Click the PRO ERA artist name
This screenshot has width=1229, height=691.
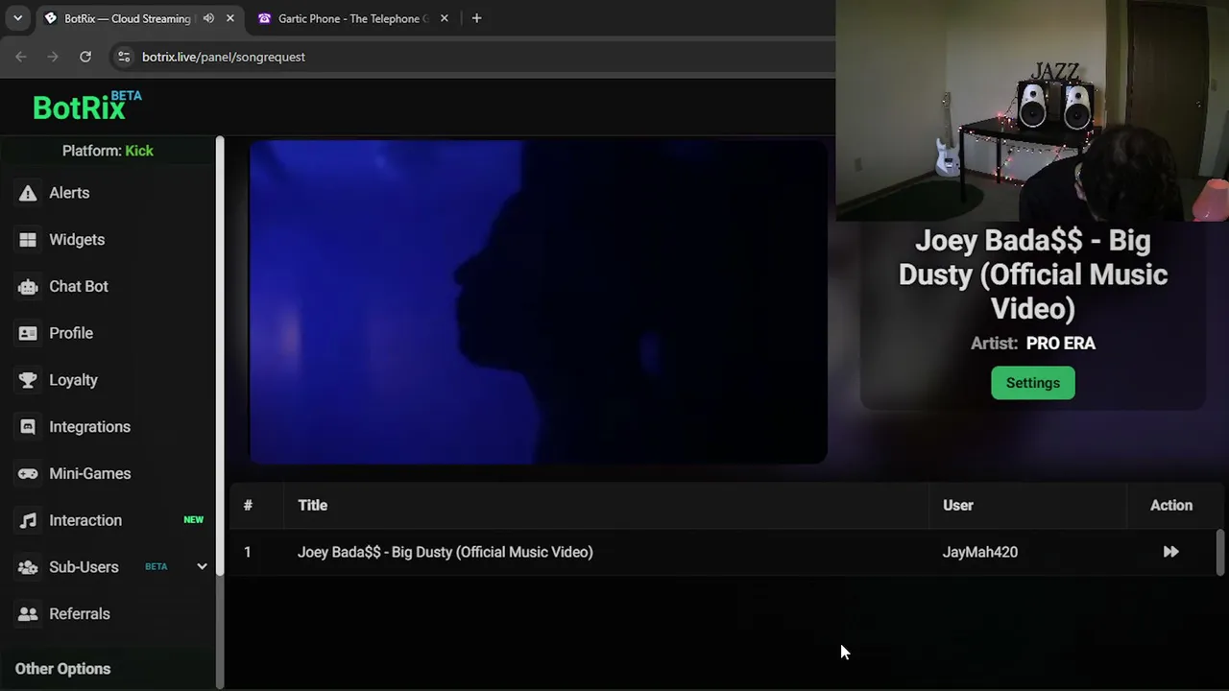coord(1060,344)
